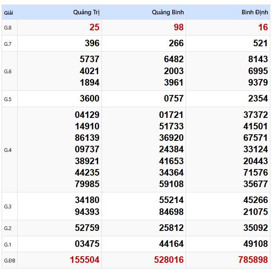Image resolution: width=272 pixels, height=271 pixels.
Task: Select the G.5 row label
Action: (x=8, y=99)
